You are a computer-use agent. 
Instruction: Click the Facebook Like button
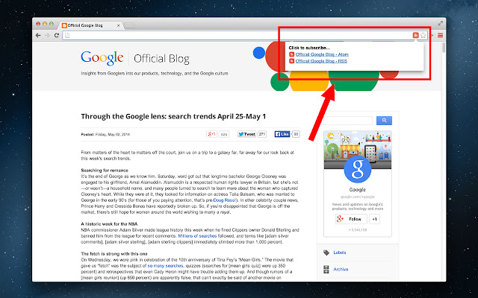coord(282,134)
